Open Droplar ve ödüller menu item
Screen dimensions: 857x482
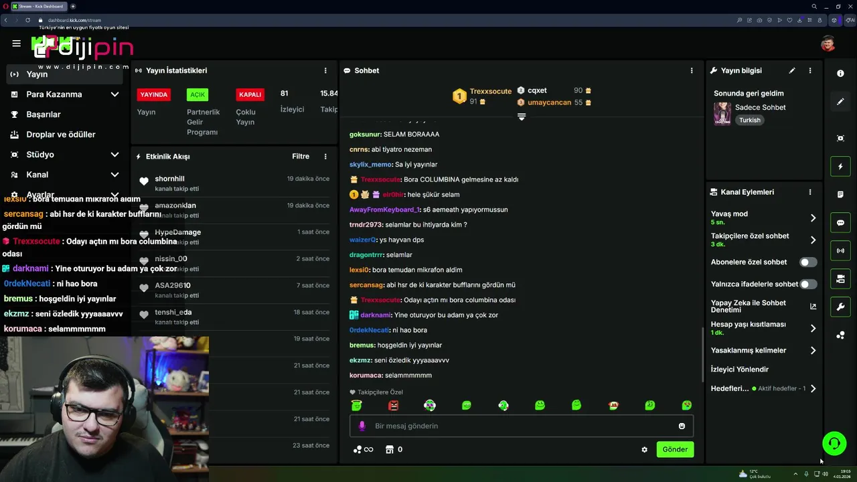(60, 135)
